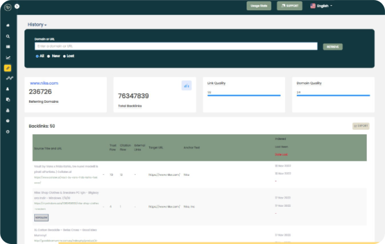Click the bar chart icon in the Total Backlinks card

pyautogui.click(x=187, y=85)
